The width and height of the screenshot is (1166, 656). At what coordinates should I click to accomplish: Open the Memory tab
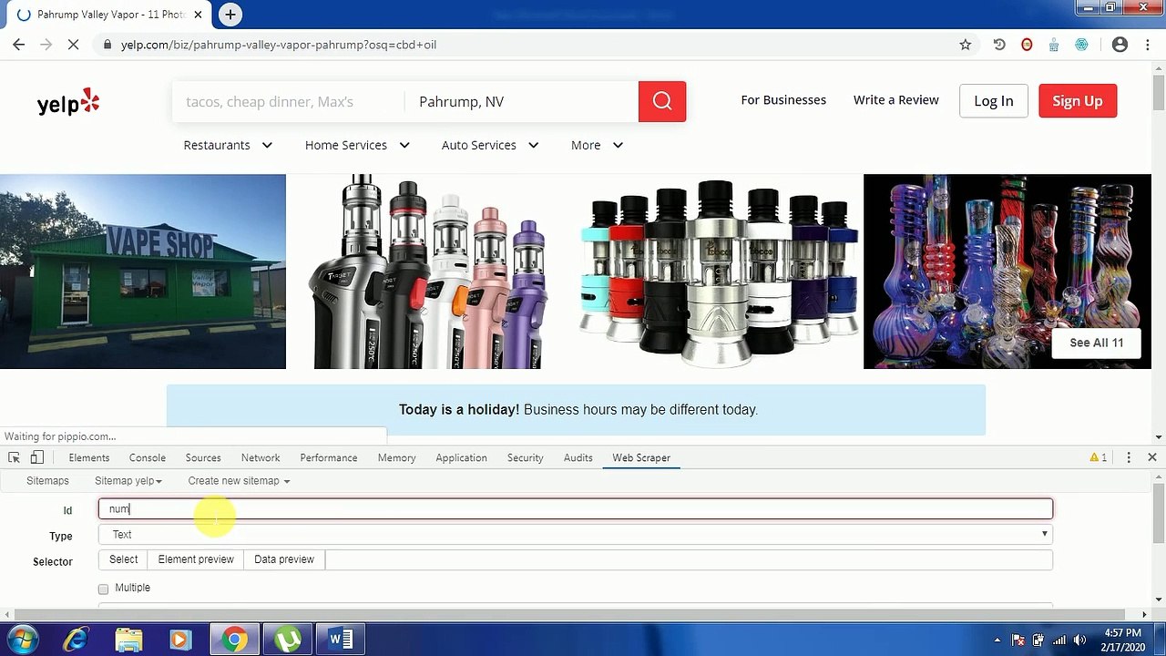pos(397,457)
